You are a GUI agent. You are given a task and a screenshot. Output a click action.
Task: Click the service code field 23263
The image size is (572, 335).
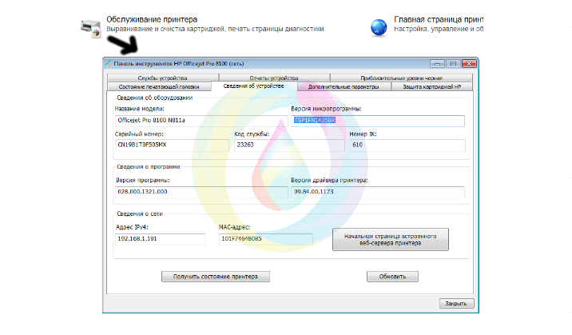[x=289, y=146]
